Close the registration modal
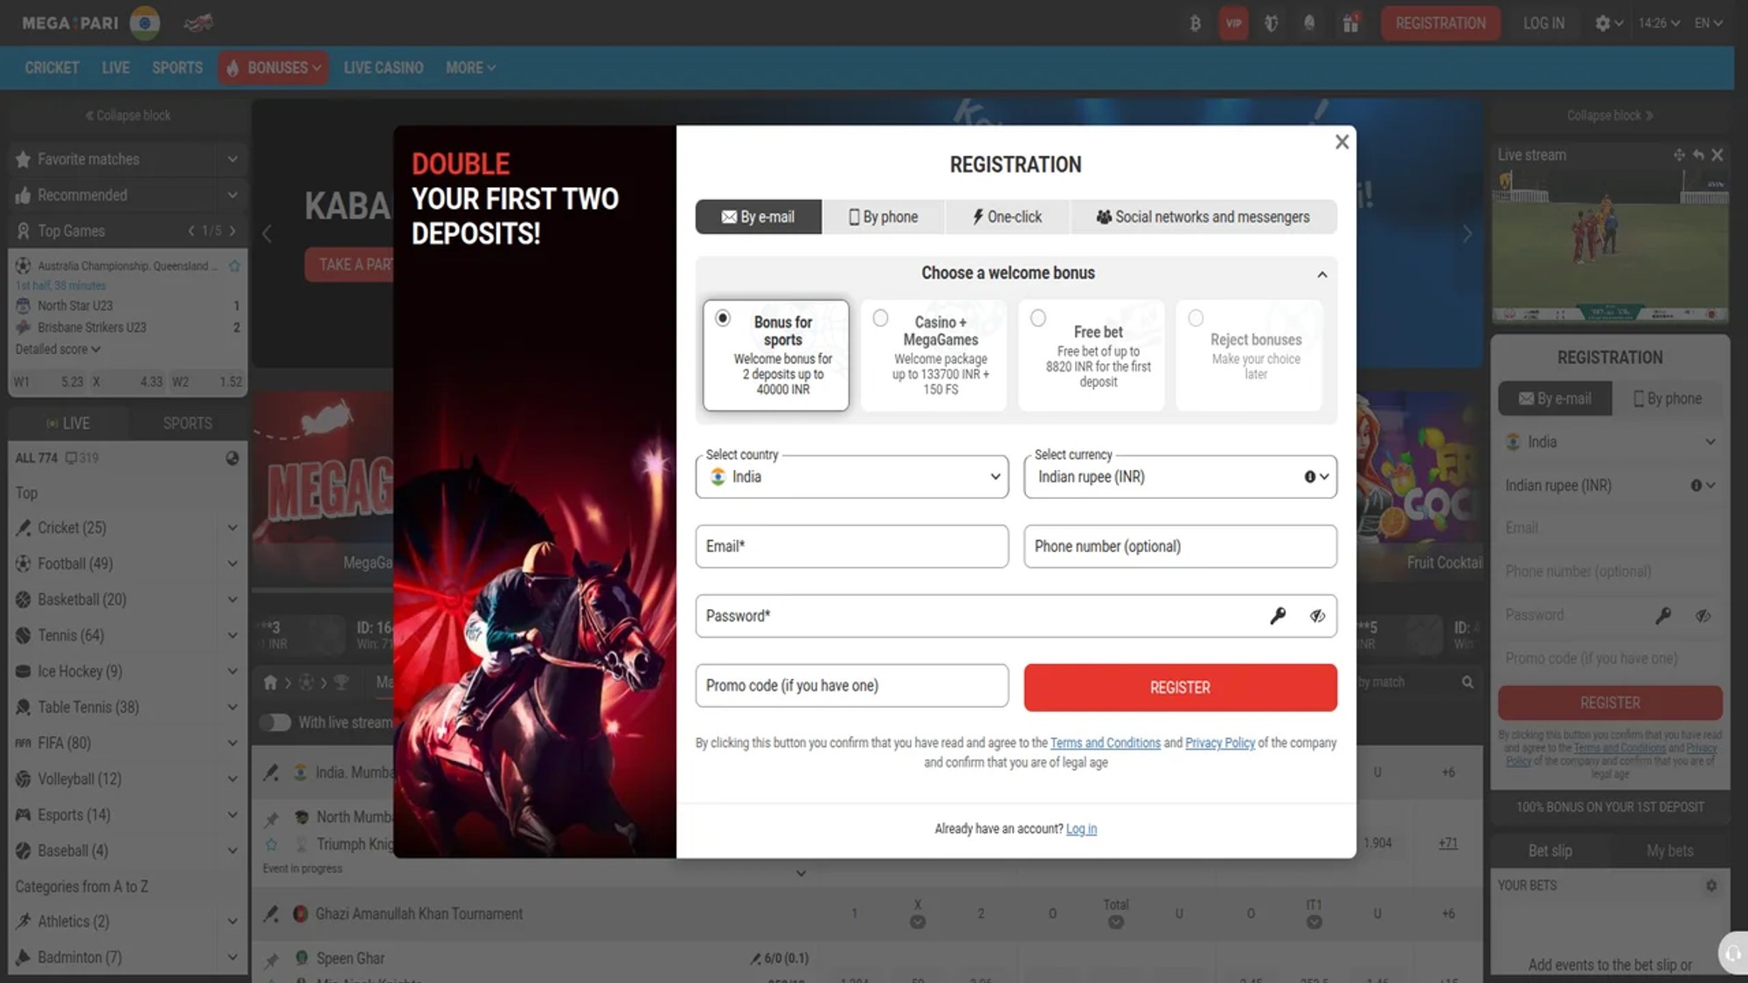 1342,142
